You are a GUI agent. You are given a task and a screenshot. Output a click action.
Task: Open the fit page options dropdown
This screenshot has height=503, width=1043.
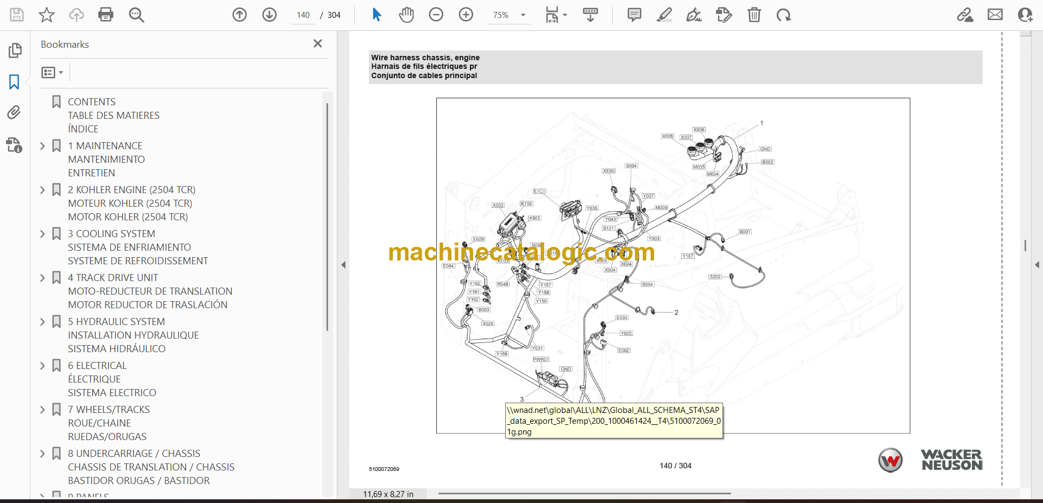pos(556,15)
